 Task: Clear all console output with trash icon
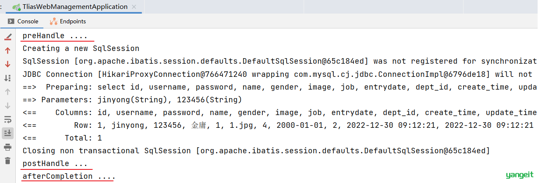(8, 160)
